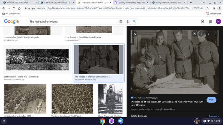Open a new browser tab
The width and height of the screenshot is (223, 125).
click(x=191, y=2)
